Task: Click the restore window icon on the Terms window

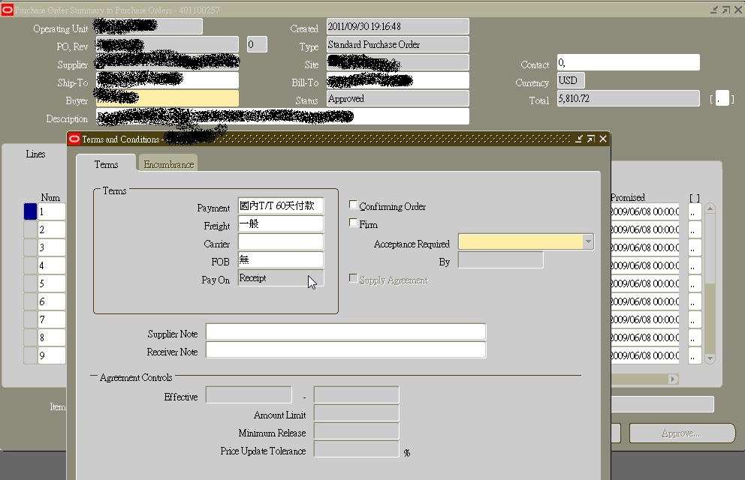Action: coord(590,138)
